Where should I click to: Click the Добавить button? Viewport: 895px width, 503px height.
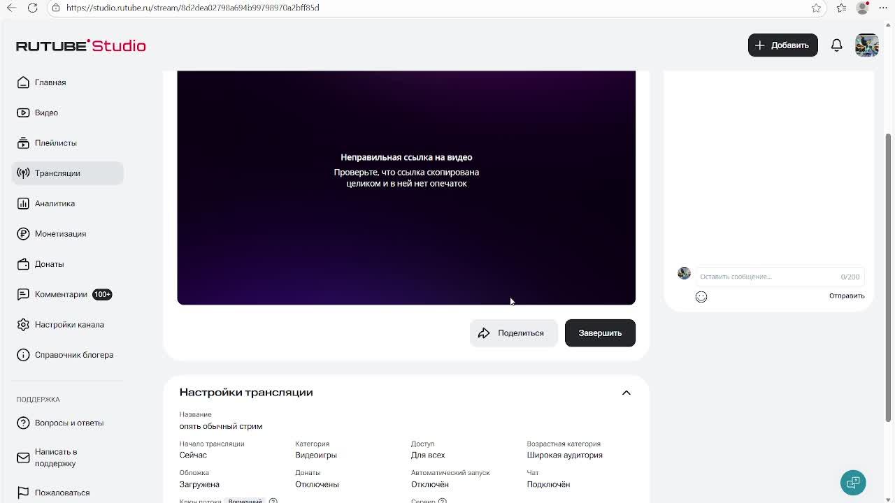(782, 45)
